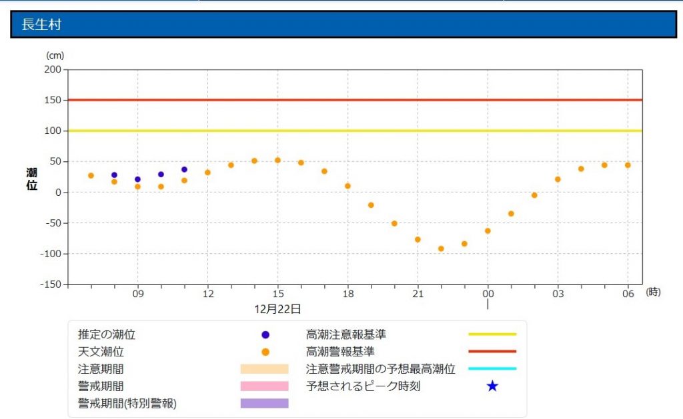Click the 天文潮位 legend label
Viewport: 683px width, 419px height.
[101, 352]
